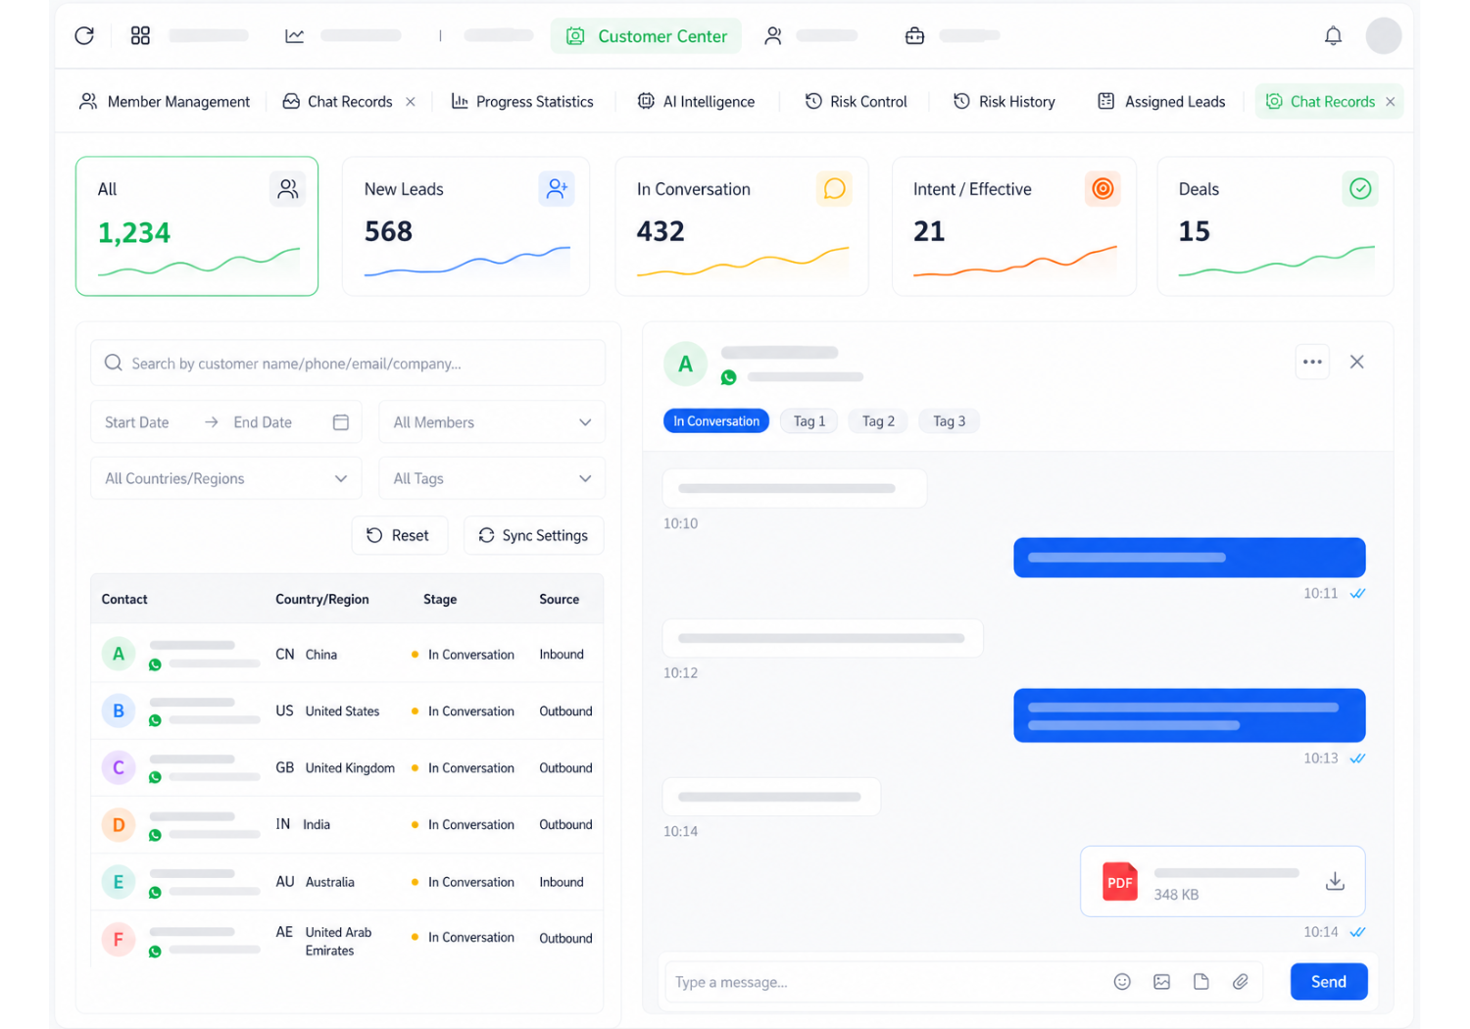
Task: Focus the customer search field
Action: point(348,364)
